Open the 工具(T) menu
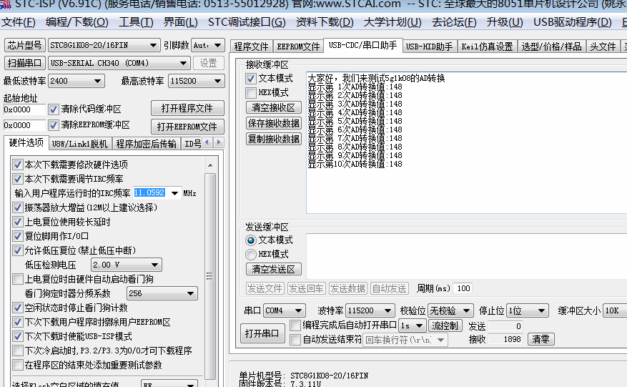This screenshot has height=387, width=627. click(x=136, y=22)
